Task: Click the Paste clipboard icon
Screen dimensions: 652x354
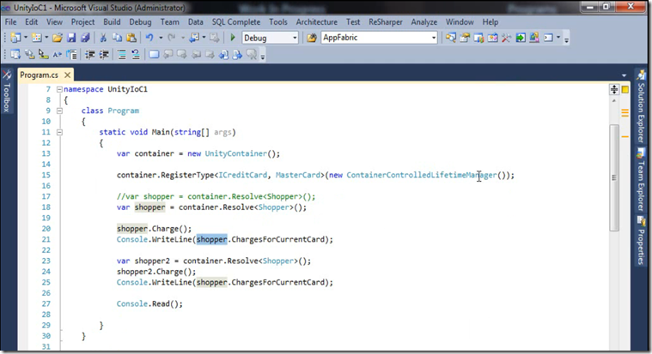Action: click(131, 38)
